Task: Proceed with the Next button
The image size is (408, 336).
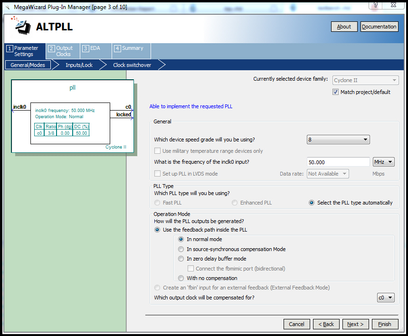Action: 355,324
